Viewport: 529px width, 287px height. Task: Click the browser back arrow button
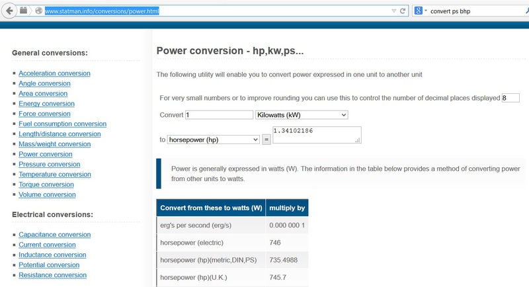pyautogui.click(x=9, y=11)
